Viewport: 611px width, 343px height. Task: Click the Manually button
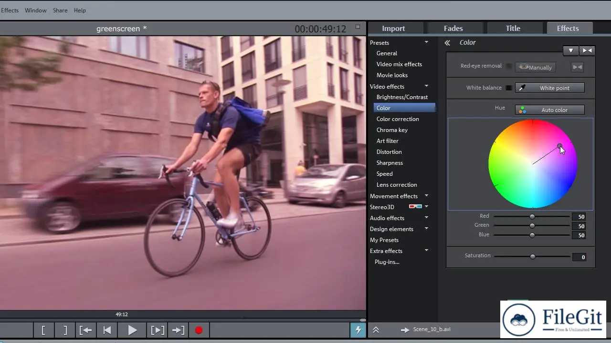535,67
